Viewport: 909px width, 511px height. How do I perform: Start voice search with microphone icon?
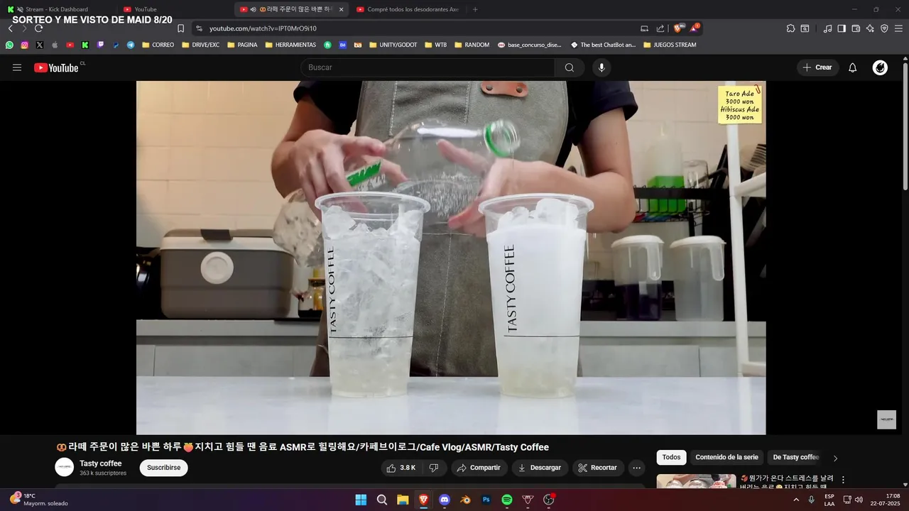point(602,67)
